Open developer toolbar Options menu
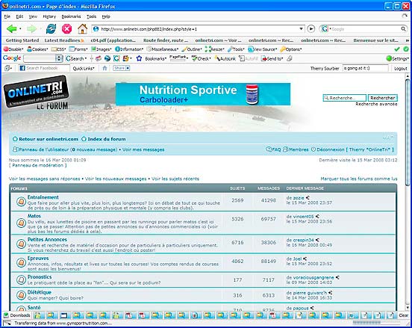 click(291, 49)
